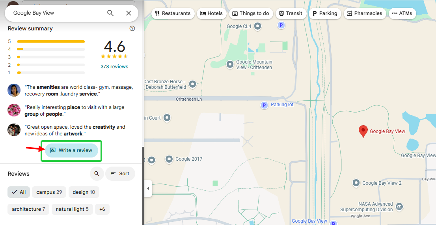
Task: Click the 1-star rating bar
Action: tap(51, 73)
